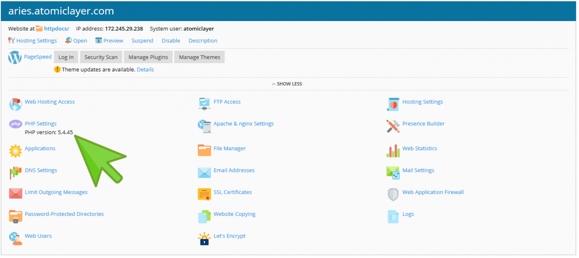Viewport: 579px width, 258px height.
Task: Disable the website
Action: click(x=171, y=40)
